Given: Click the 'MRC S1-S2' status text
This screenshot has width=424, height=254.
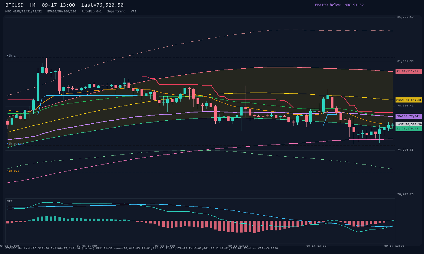Looking at the screenshot, I should [354, 5].
